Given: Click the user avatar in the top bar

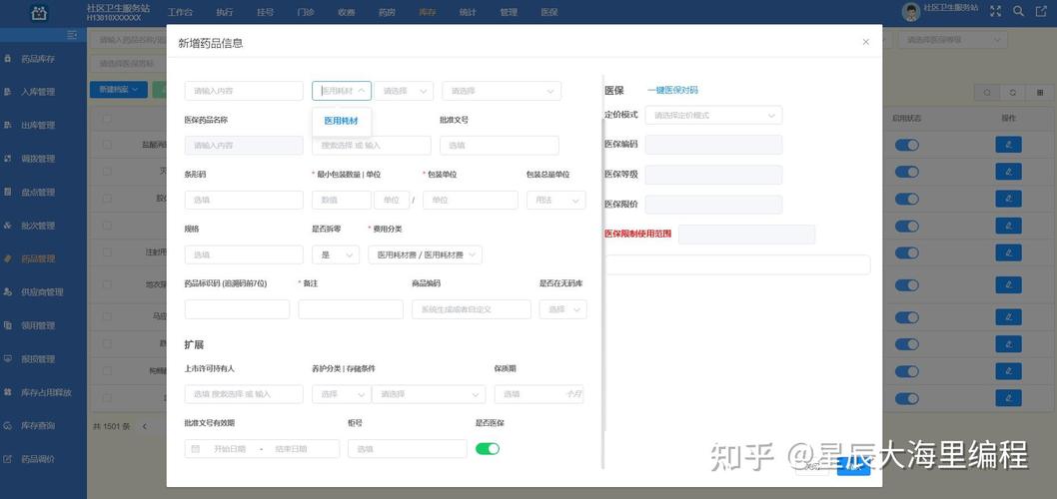Looking at the screenshot, I should pos(911,11).
